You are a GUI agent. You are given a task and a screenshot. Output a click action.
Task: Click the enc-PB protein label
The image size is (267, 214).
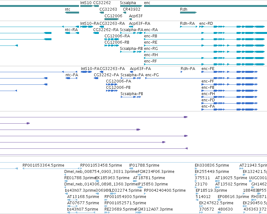(208, 88)
